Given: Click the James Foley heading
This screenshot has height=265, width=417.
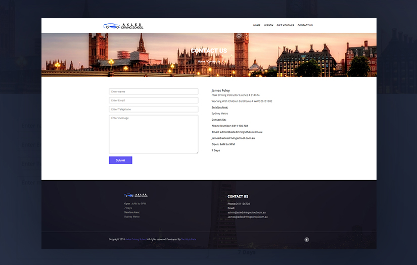Looking at the screenshot, I should tap(221, 90).
